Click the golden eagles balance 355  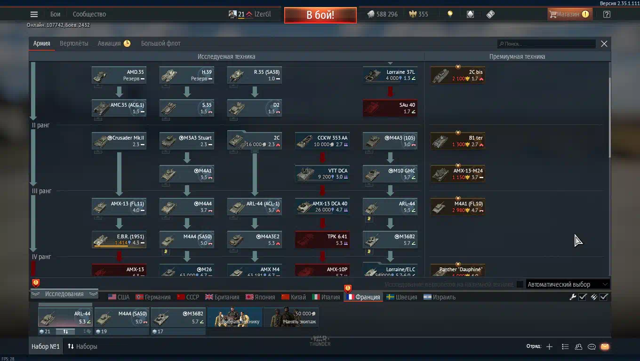[418, 14]
